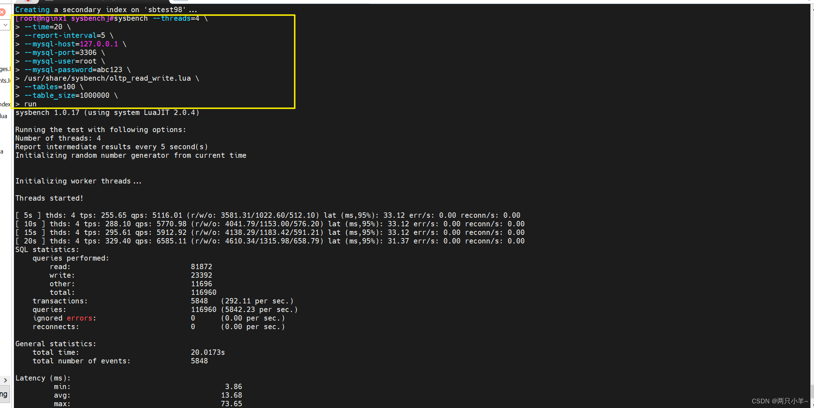
Task: Click the button ending in 'ng' at bottom left
Action: 4,394
